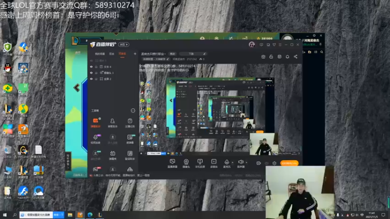Click the add friend icon in LoL client
This screenshot has height=219, width=390.
[304, 52]
